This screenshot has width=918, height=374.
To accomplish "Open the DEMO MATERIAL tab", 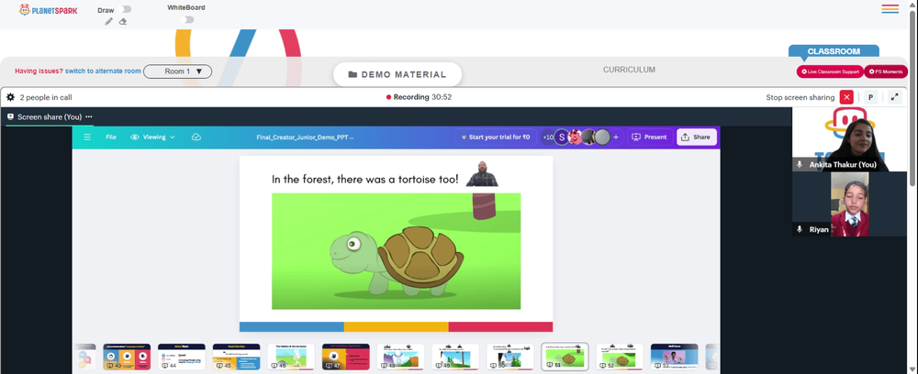I will (397, 75).
